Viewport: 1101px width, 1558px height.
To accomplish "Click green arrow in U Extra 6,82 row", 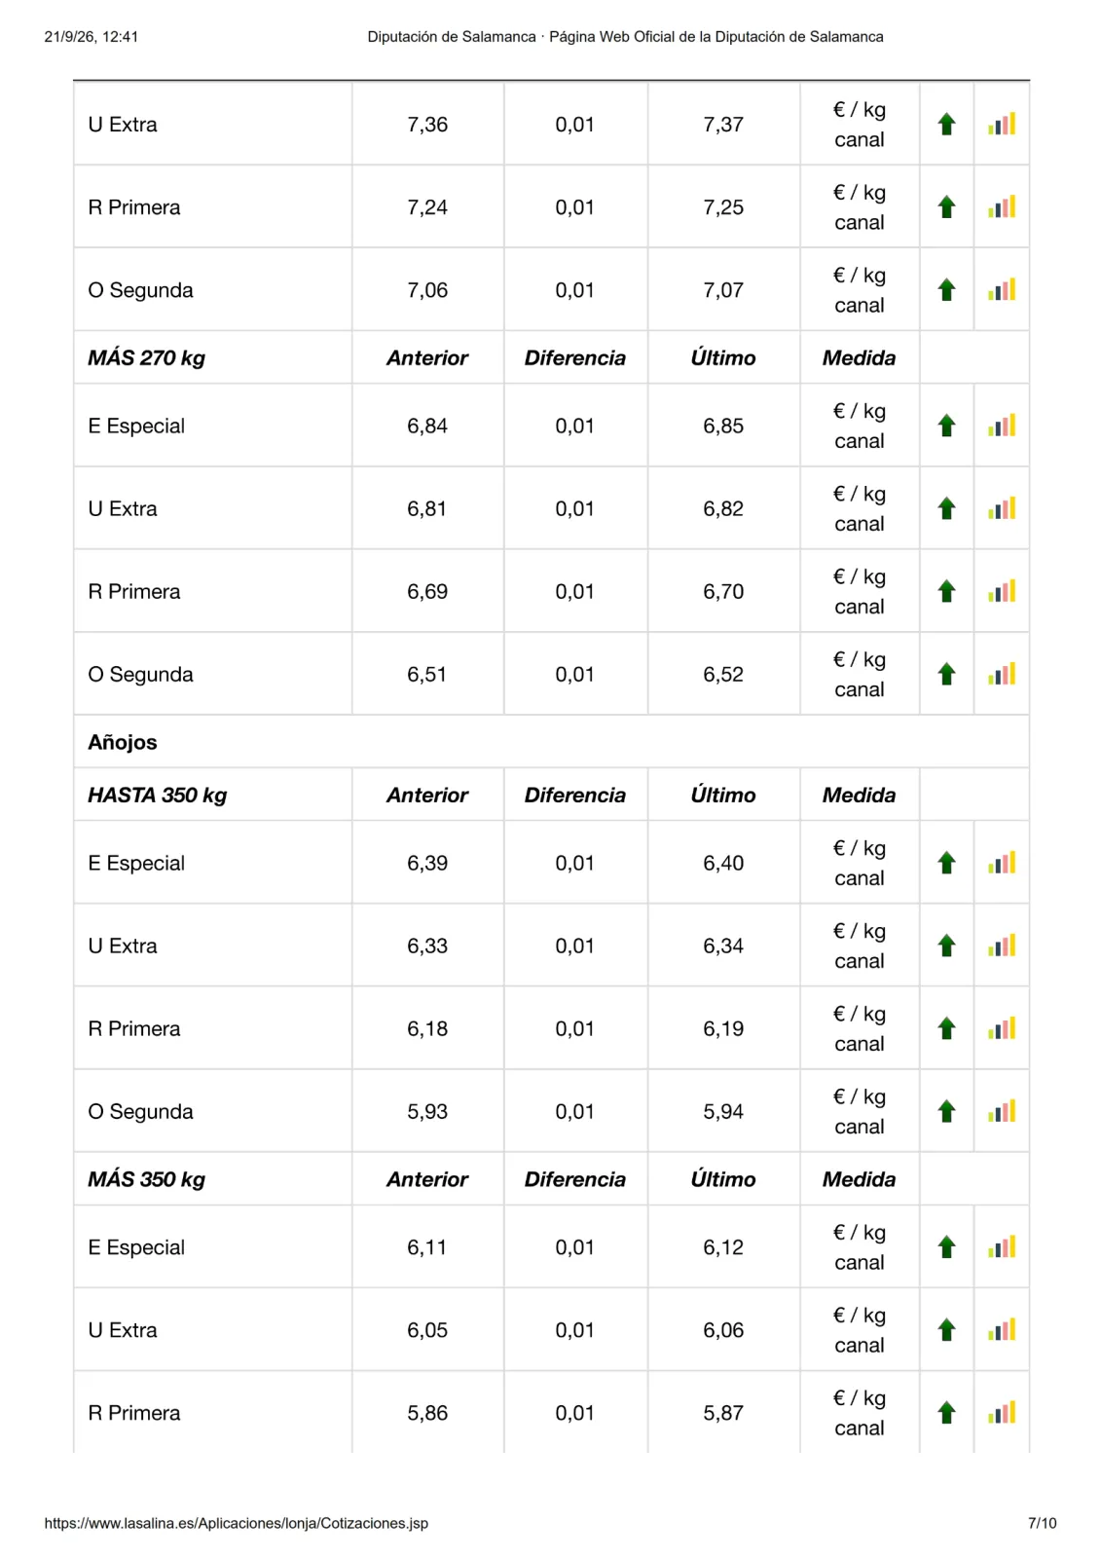I will point(946,508).
